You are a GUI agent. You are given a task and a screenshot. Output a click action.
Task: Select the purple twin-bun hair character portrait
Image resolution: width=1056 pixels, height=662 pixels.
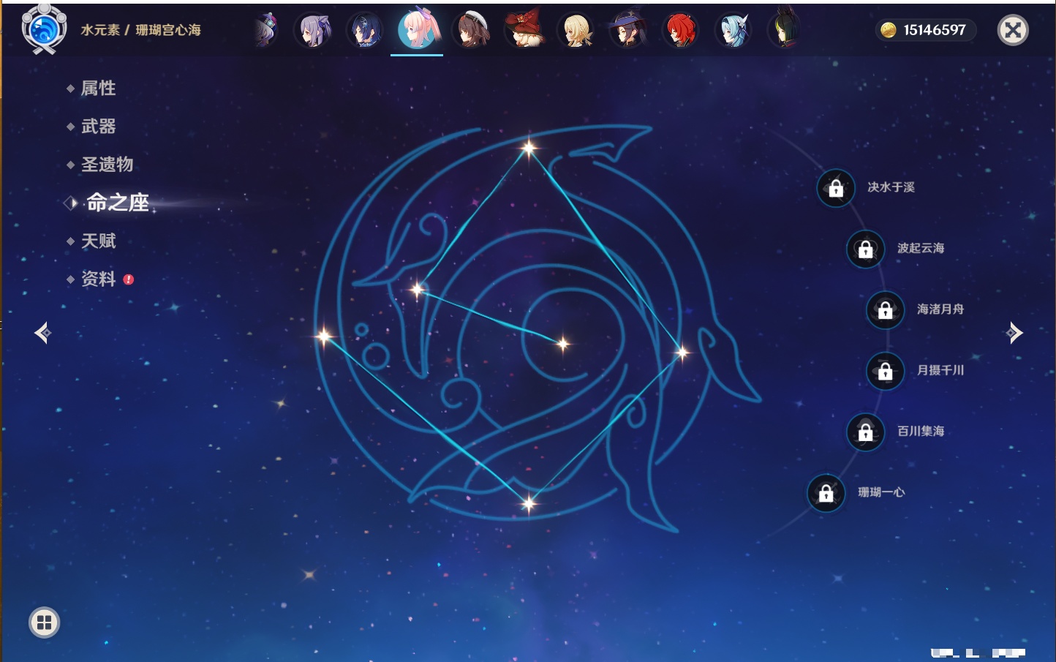click(314, 31)
